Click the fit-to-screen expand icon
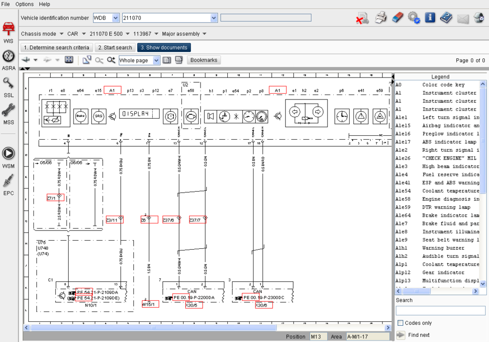 (69, 60)
